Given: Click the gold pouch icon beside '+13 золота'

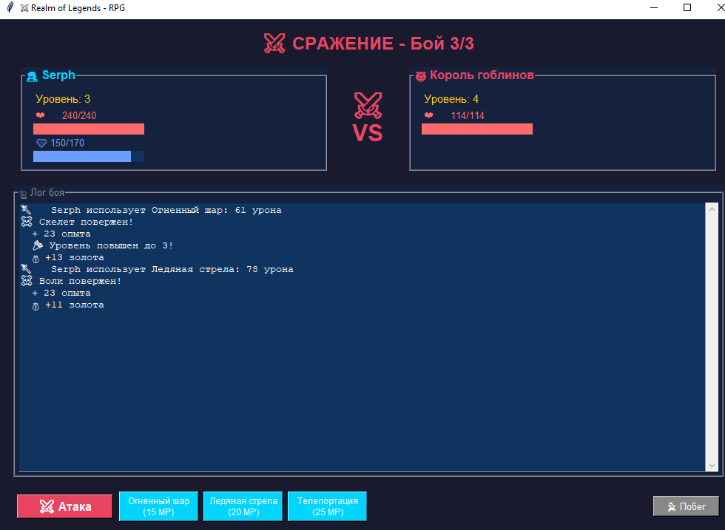Looking at the screenshot, I should 36,258.
